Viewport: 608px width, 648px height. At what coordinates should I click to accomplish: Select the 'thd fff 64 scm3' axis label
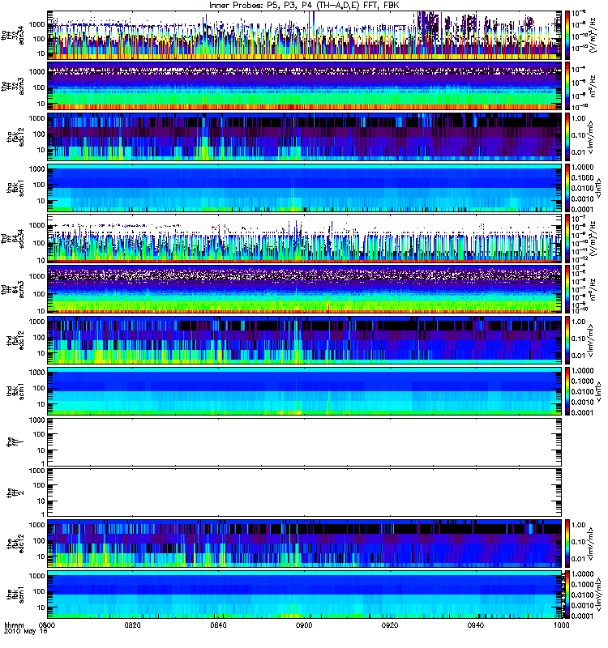[13, 289]
